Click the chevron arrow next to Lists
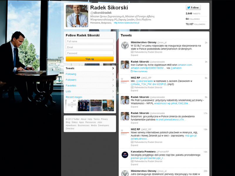Viewport: 235px width, 176px height. coord(113,91)
